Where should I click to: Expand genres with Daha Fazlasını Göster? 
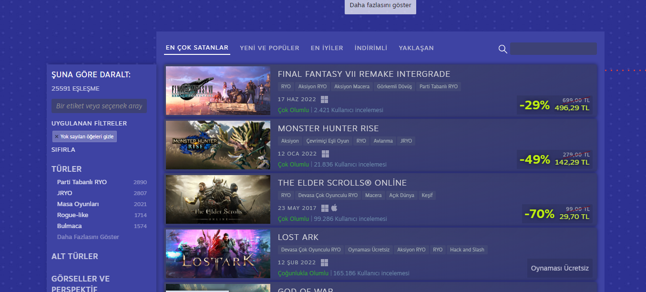(x=88, y=237)
